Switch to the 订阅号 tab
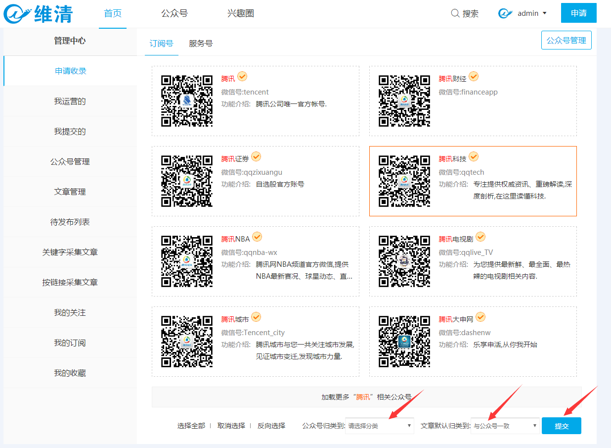This screenshot has width=611, height=448. 162,44
